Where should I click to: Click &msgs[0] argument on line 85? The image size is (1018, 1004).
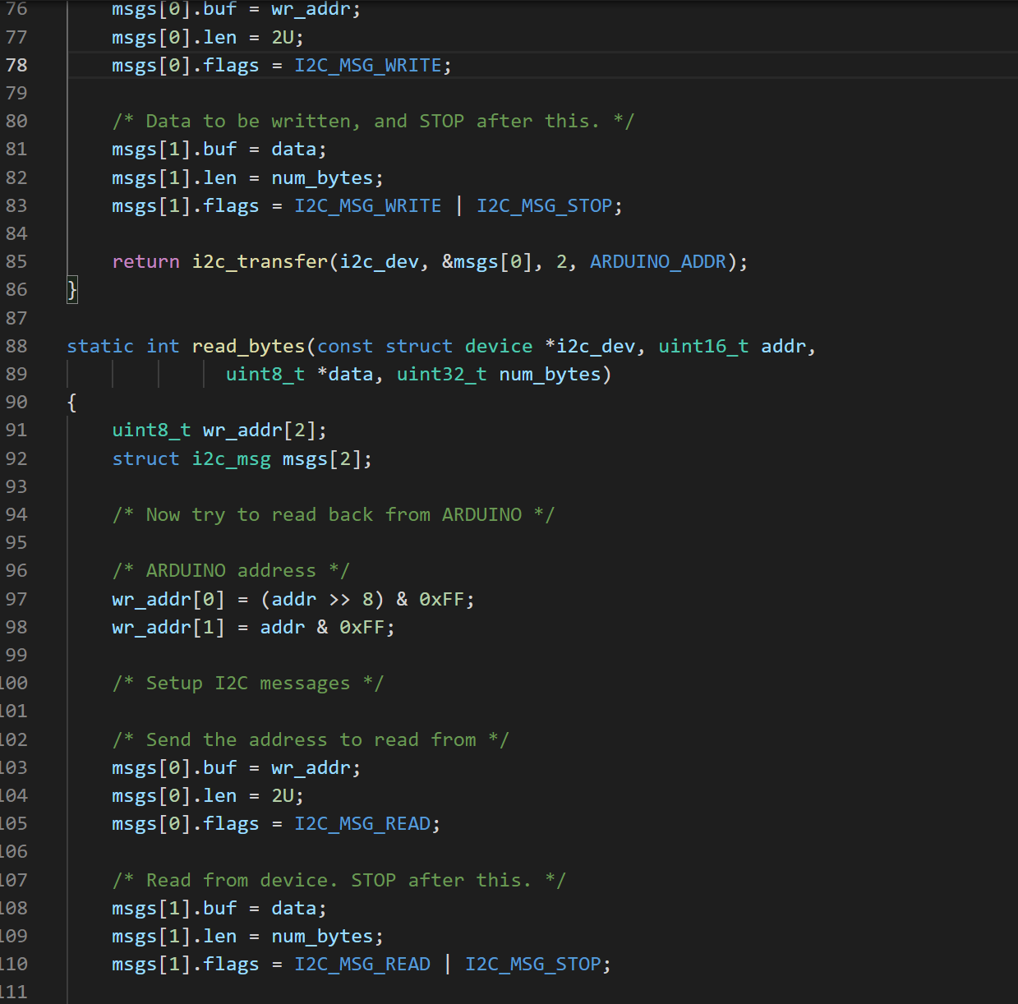pos(488,261)
